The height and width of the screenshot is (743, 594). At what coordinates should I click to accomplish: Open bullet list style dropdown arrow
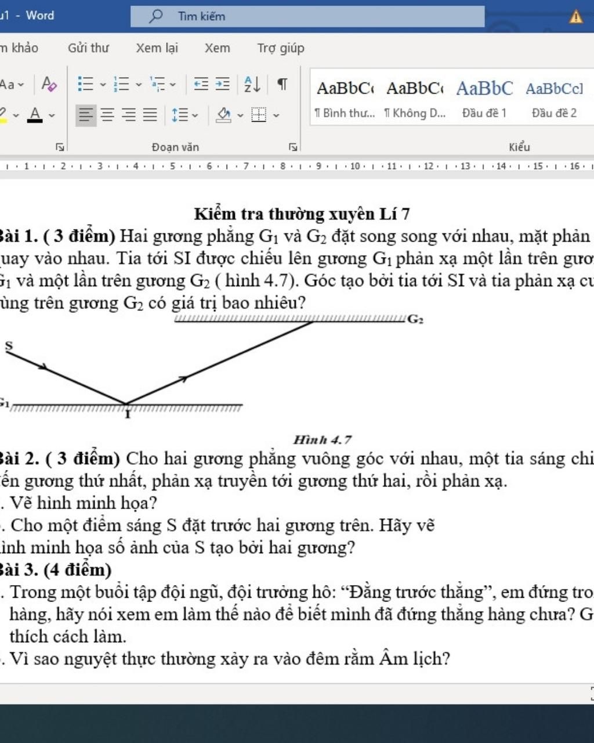pos(103,85)
